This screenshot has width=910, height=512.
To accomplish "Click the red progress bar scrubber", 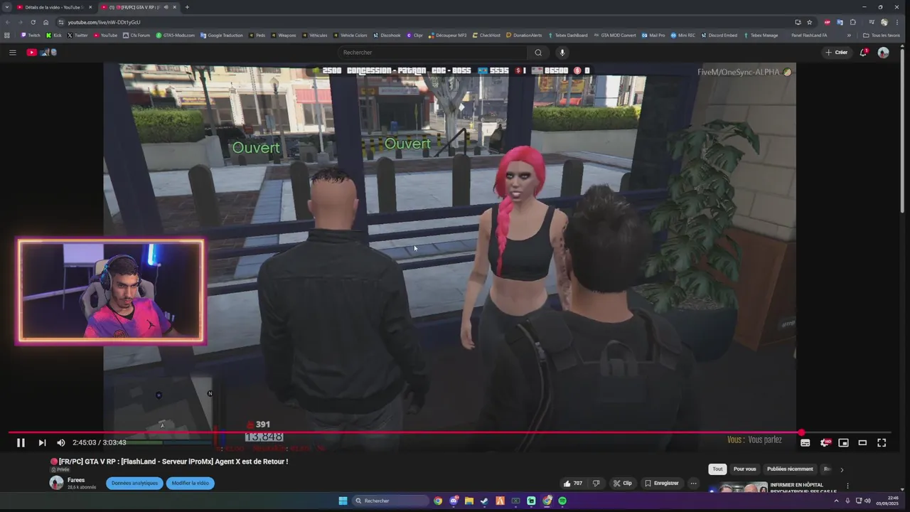I will point(802,432).
